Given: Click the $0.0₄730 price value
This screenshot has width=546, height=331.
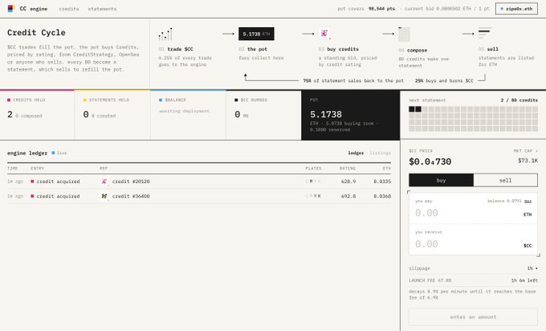Looking at the screenshot, I should [430, 161].
